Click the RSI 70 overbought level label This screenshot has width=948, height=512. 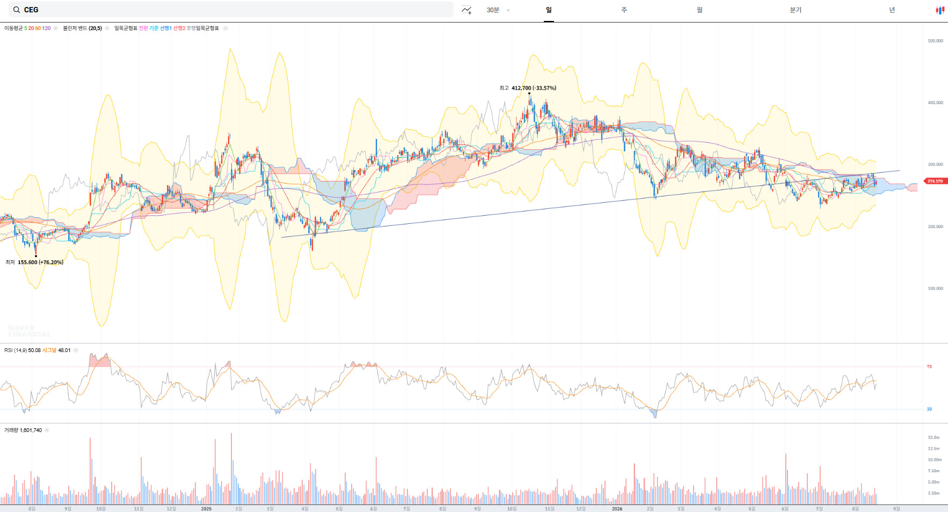[x=929, y=367]
